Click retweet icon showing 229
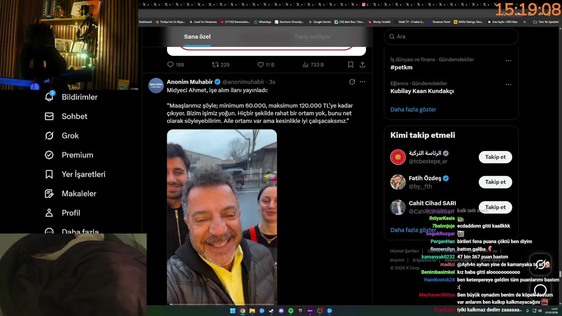562x316 pixels. click(x=215, y=65)
